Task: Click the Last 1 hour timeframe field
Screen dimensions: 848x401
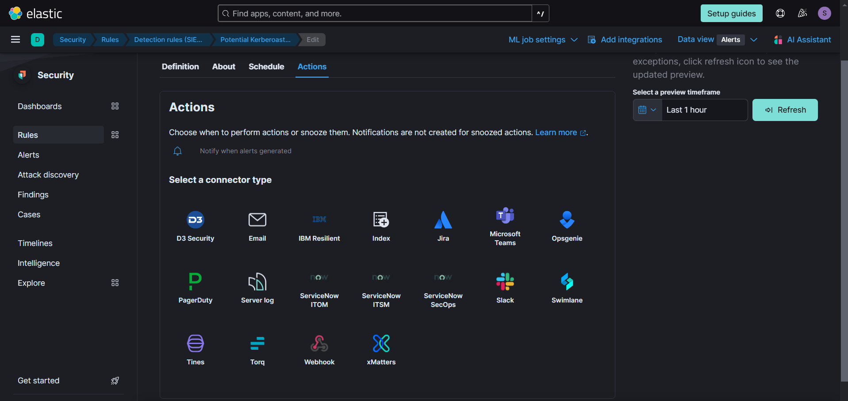Action: [705, 110]
